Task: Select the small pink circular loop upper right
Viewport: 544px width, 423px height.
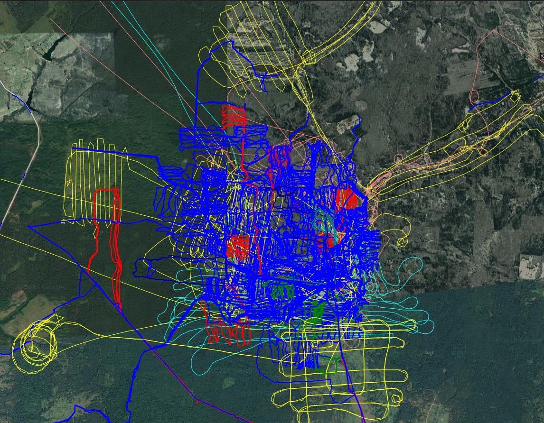Action: 474,96
